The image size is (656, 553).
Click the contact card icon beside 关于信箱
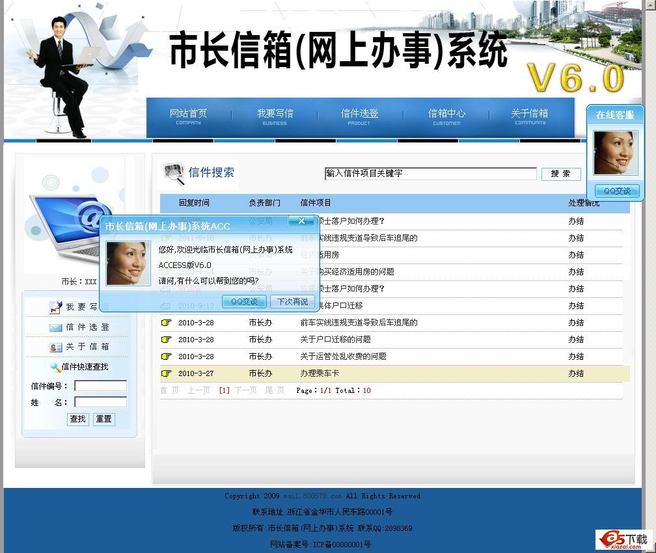click(56, 347)
